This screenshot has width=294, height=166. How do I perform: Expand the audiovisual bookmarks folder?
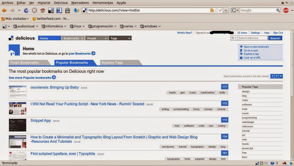pos(26,26)
